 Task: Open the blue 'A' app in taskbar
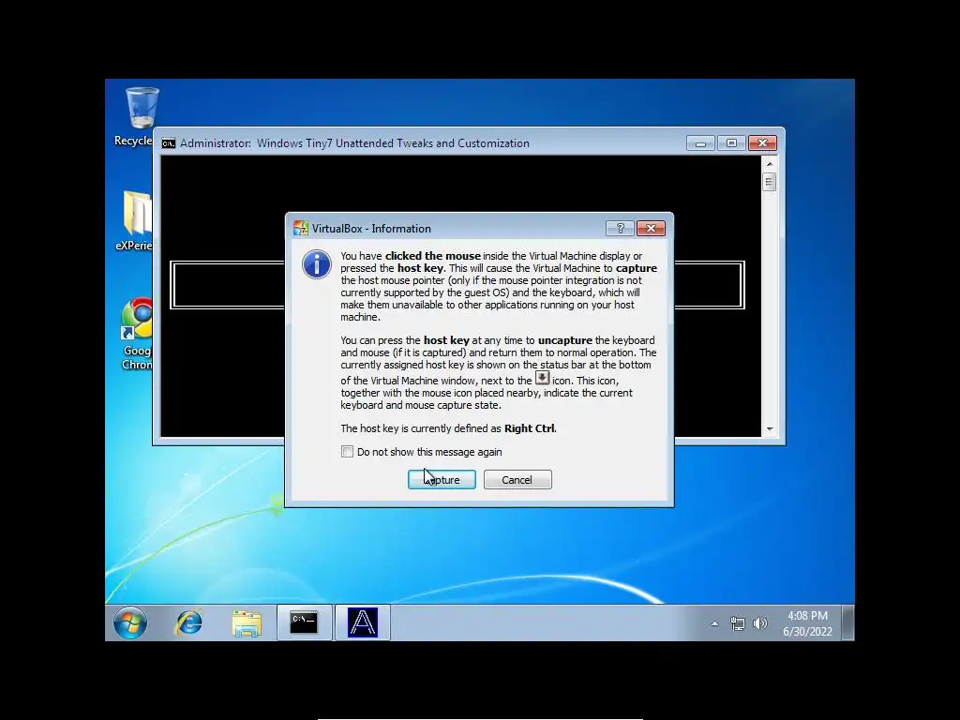(363, 622)
